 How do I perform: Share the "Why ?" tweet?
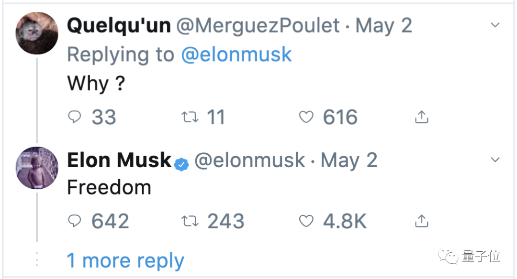pos(421,117)
